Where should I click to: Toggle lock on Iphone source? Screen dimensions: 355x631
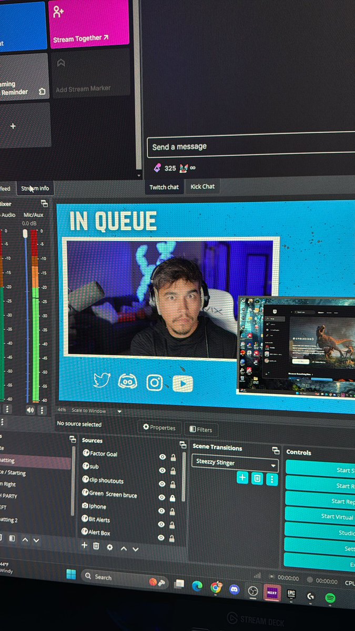point(173,511)
